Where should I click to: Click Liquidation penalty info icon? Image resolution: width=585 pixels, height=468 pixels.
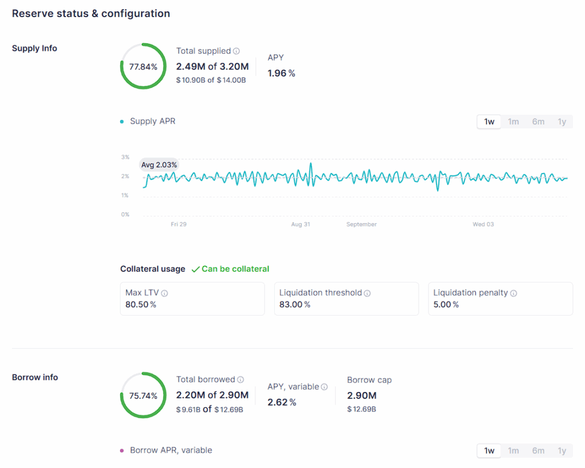coord(514,293)
